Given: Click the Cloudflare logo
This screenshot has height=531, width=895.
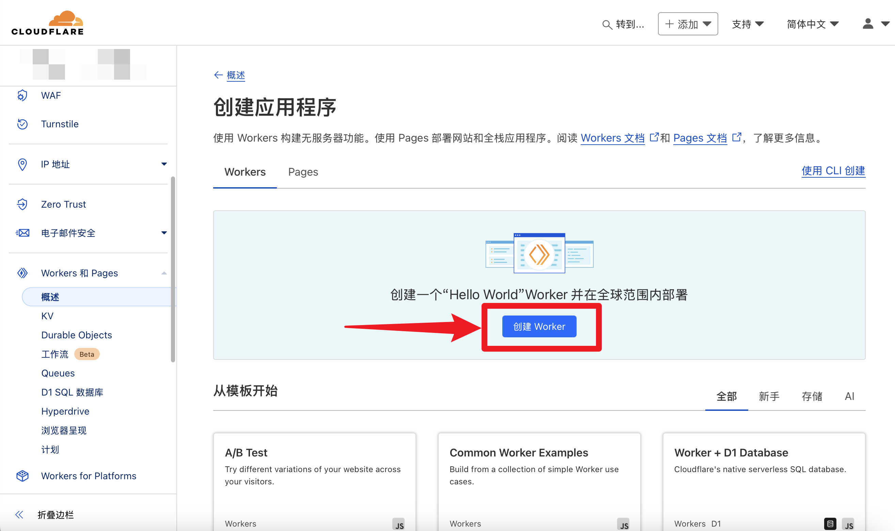Looking at the screenshot, I should coord(47,22).
